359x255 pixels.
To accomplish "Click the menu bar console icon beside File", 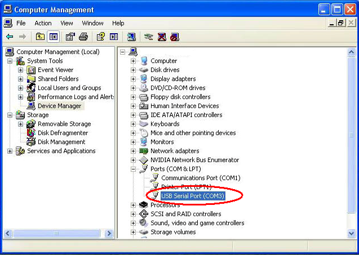I will (8, 23).
